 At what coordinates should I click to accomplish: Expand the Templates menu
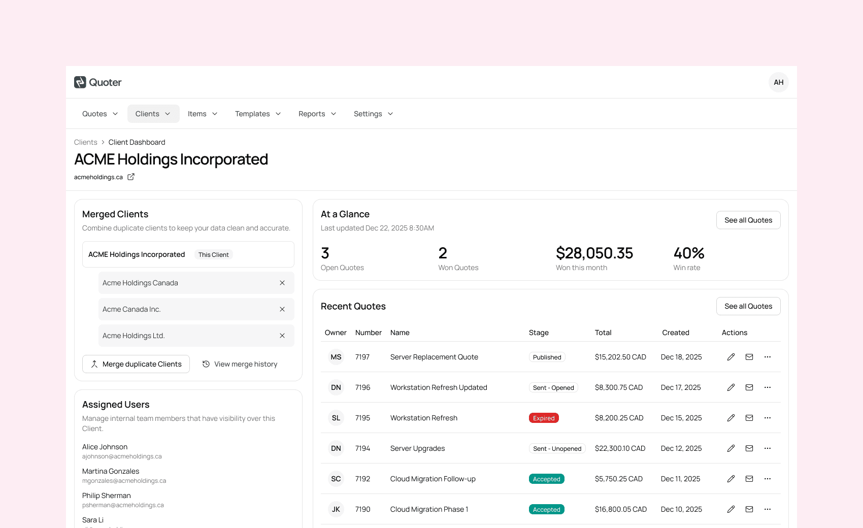[258, 114]
